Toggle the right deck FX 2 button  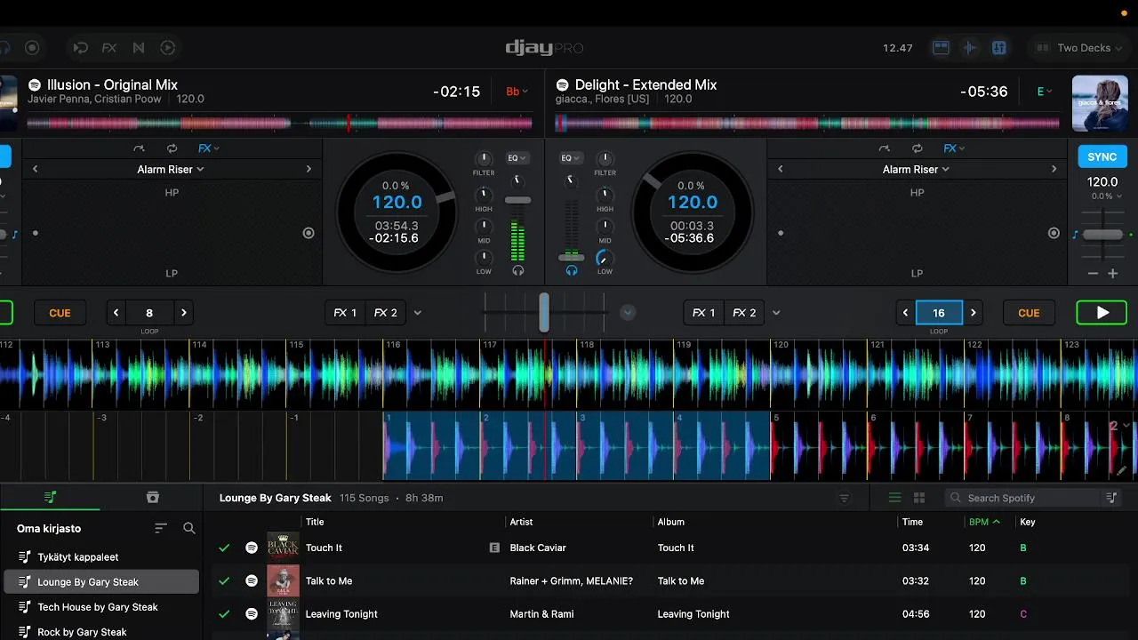click(x=744, y=313)
